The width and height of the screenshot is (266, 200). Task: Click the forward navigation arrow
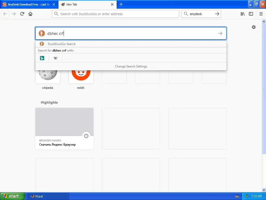[14, 14]
